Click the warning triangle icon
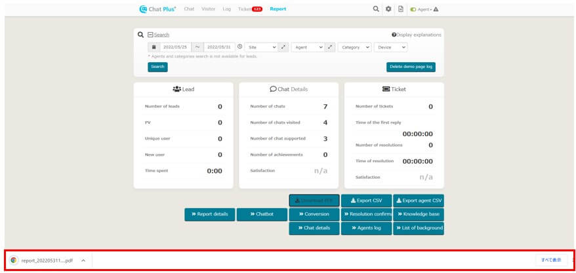Image resolution: width=576 pixels, height=273 pixels. (x=436, y=10)
